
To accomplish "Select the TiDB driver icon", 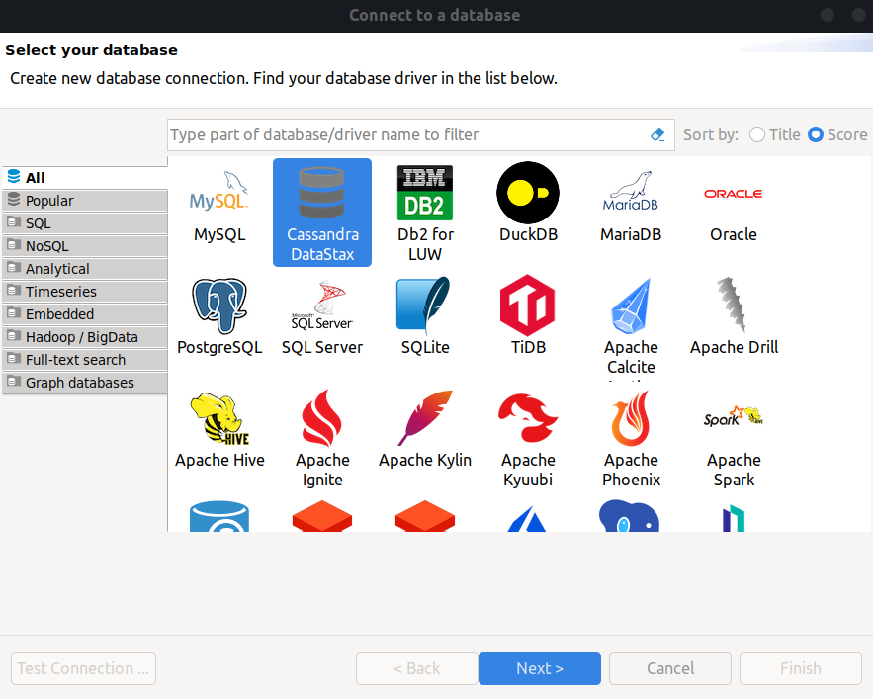I will tap(527, 306).
